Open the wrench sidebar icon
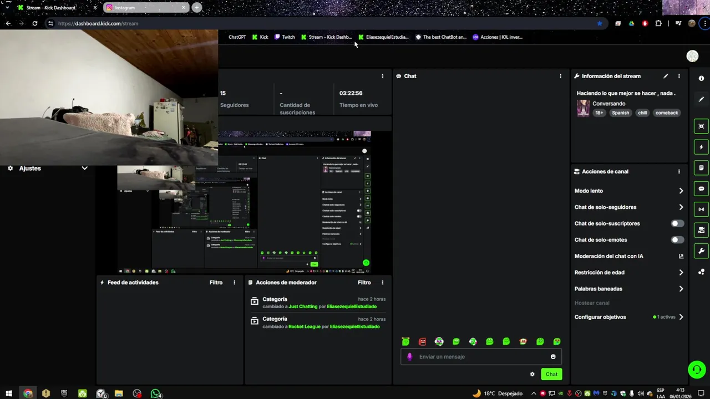The width and height of the screenshot is (710, 399). (x=701, y=250)
